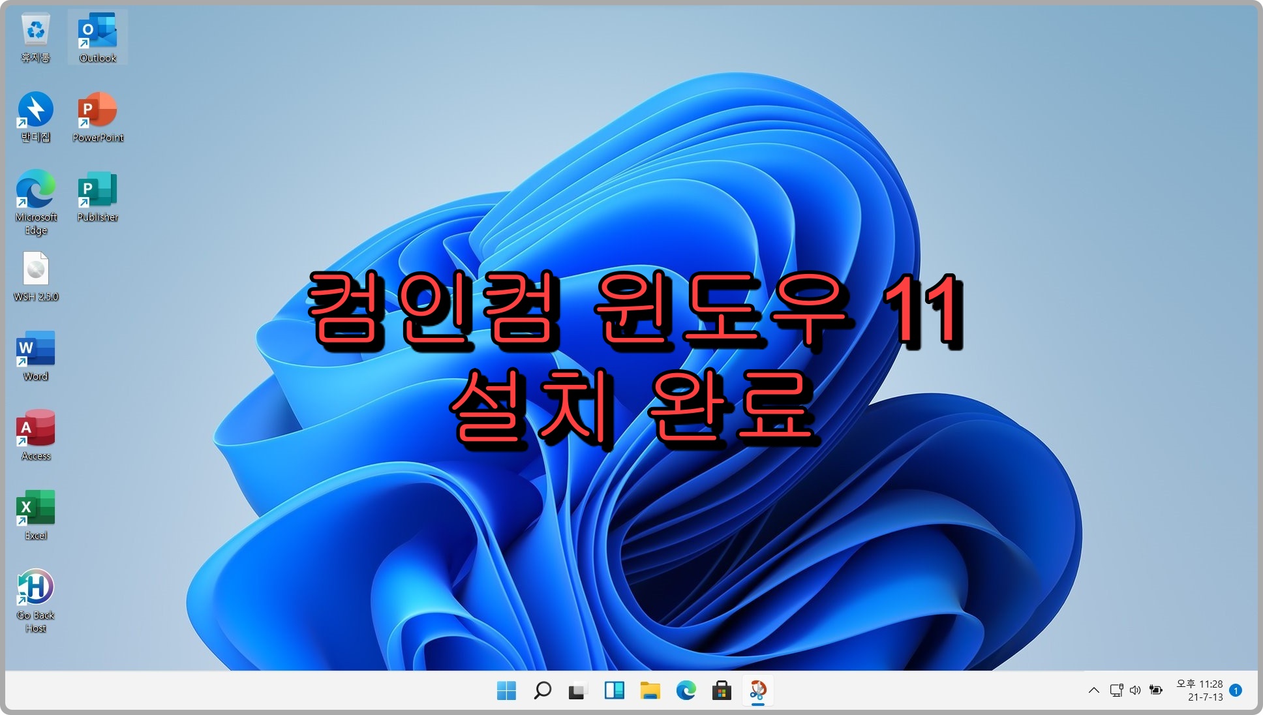Expand hidden system tray icons
Viewport: 1263px width, 715px height.
tap(1093, 690)
